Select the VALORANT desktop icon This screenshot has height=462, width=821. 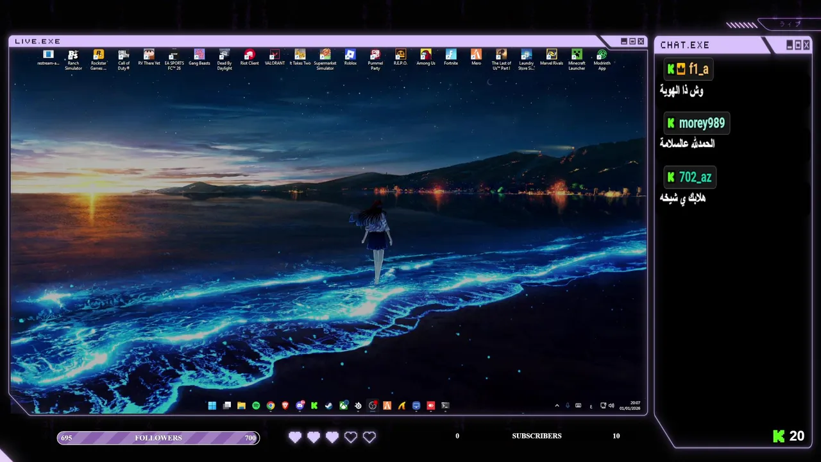pyautogui.click(x=275, y=58)
